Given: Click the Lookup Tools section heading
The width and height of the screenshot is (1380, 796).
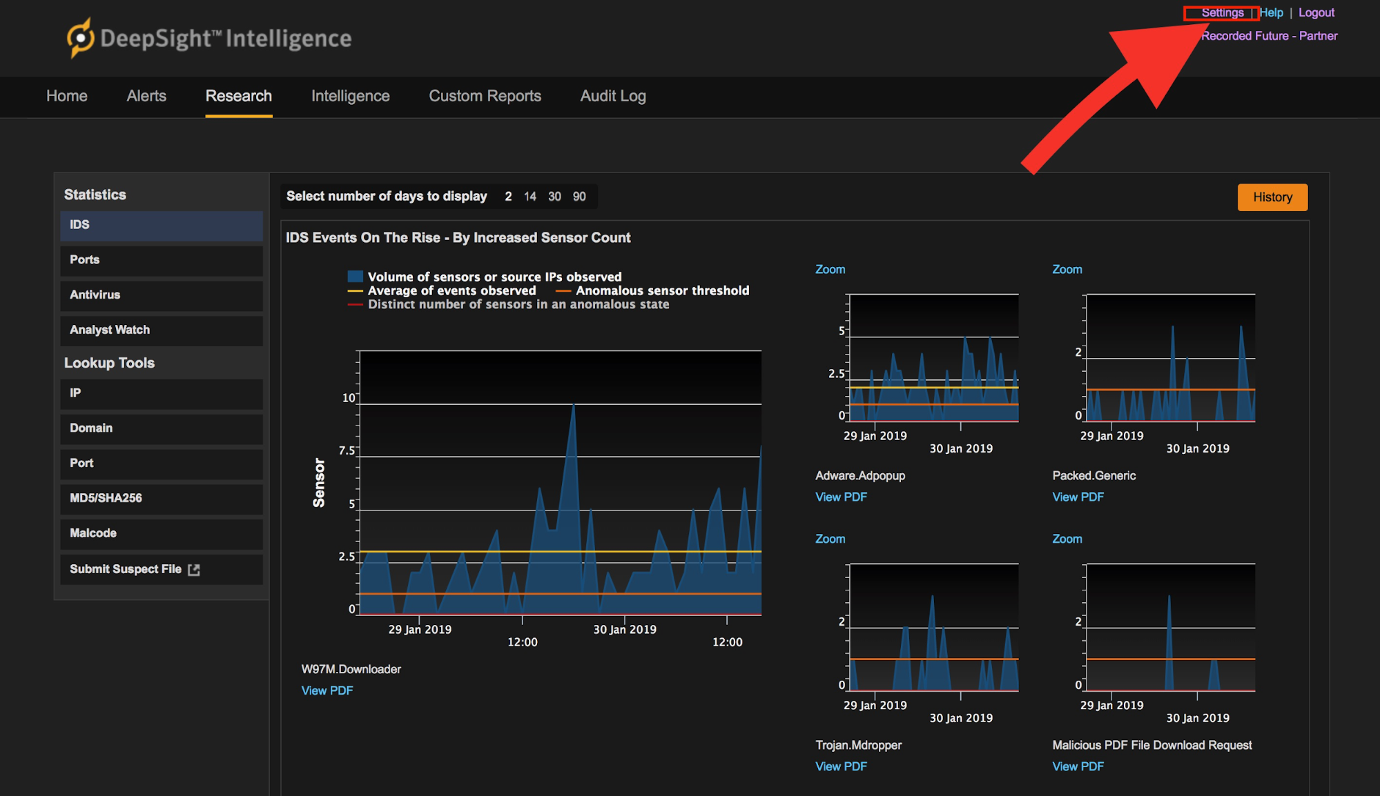Looking at the screenshot, I should [x=109, y=363].
